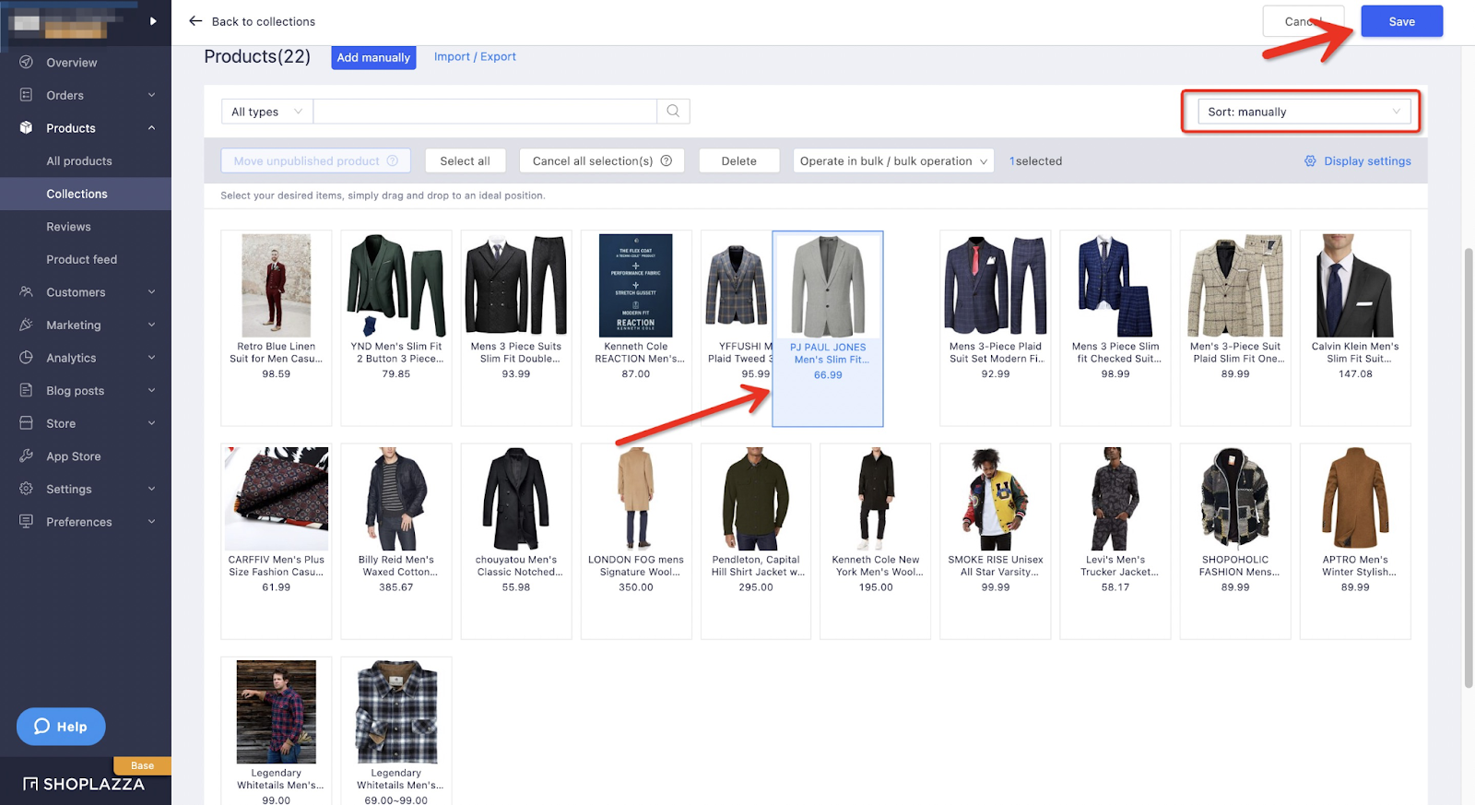Expand the Settings menu
The height and width of the screenshot is (805, 1475).
coord(151,489)
